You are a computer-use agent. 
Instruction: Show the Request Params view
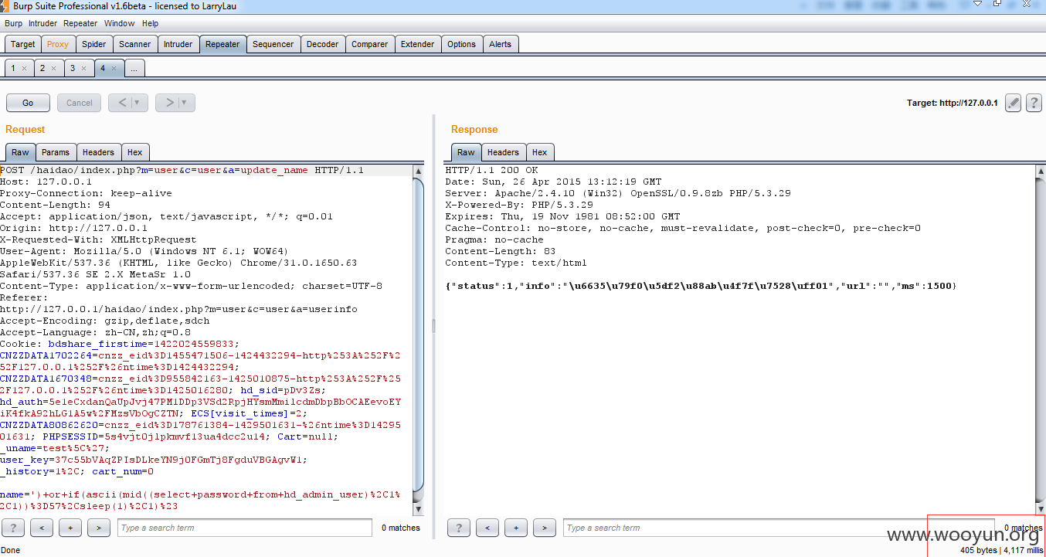tap(56, 152)
